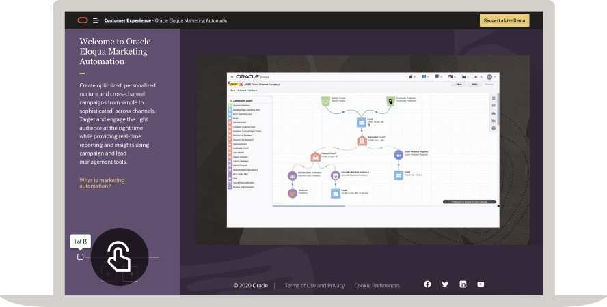Expand the Options dropdown in Eloqua
This screenshot has height=307, width=607.
click(252, 90)
